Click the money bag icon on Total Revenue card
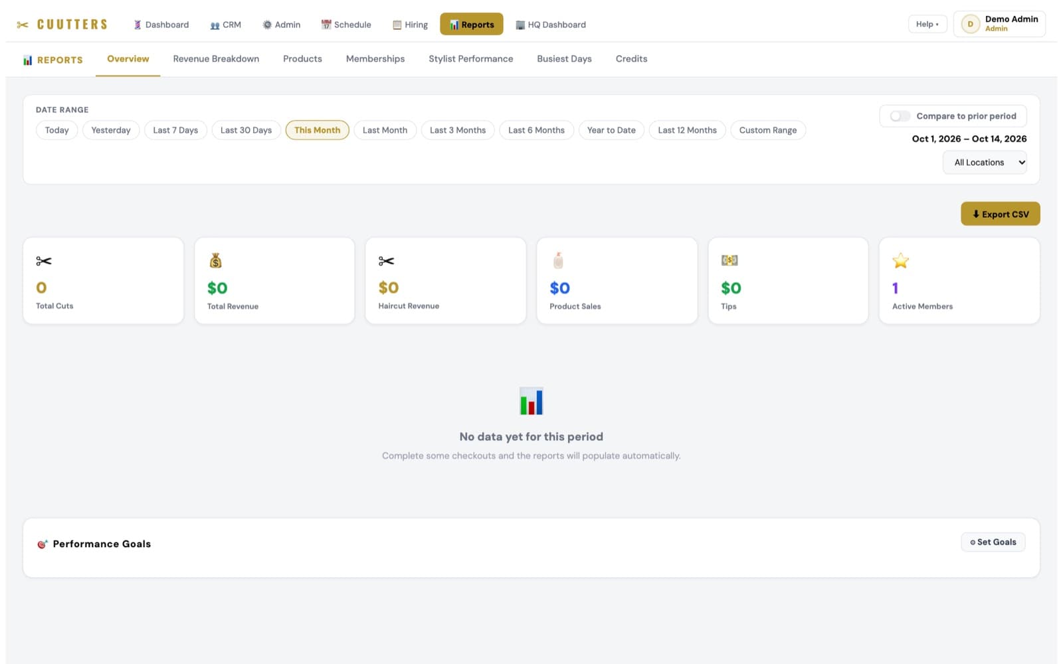The image size is (1063, 664). pyautogui.click(x=215, y=260)
